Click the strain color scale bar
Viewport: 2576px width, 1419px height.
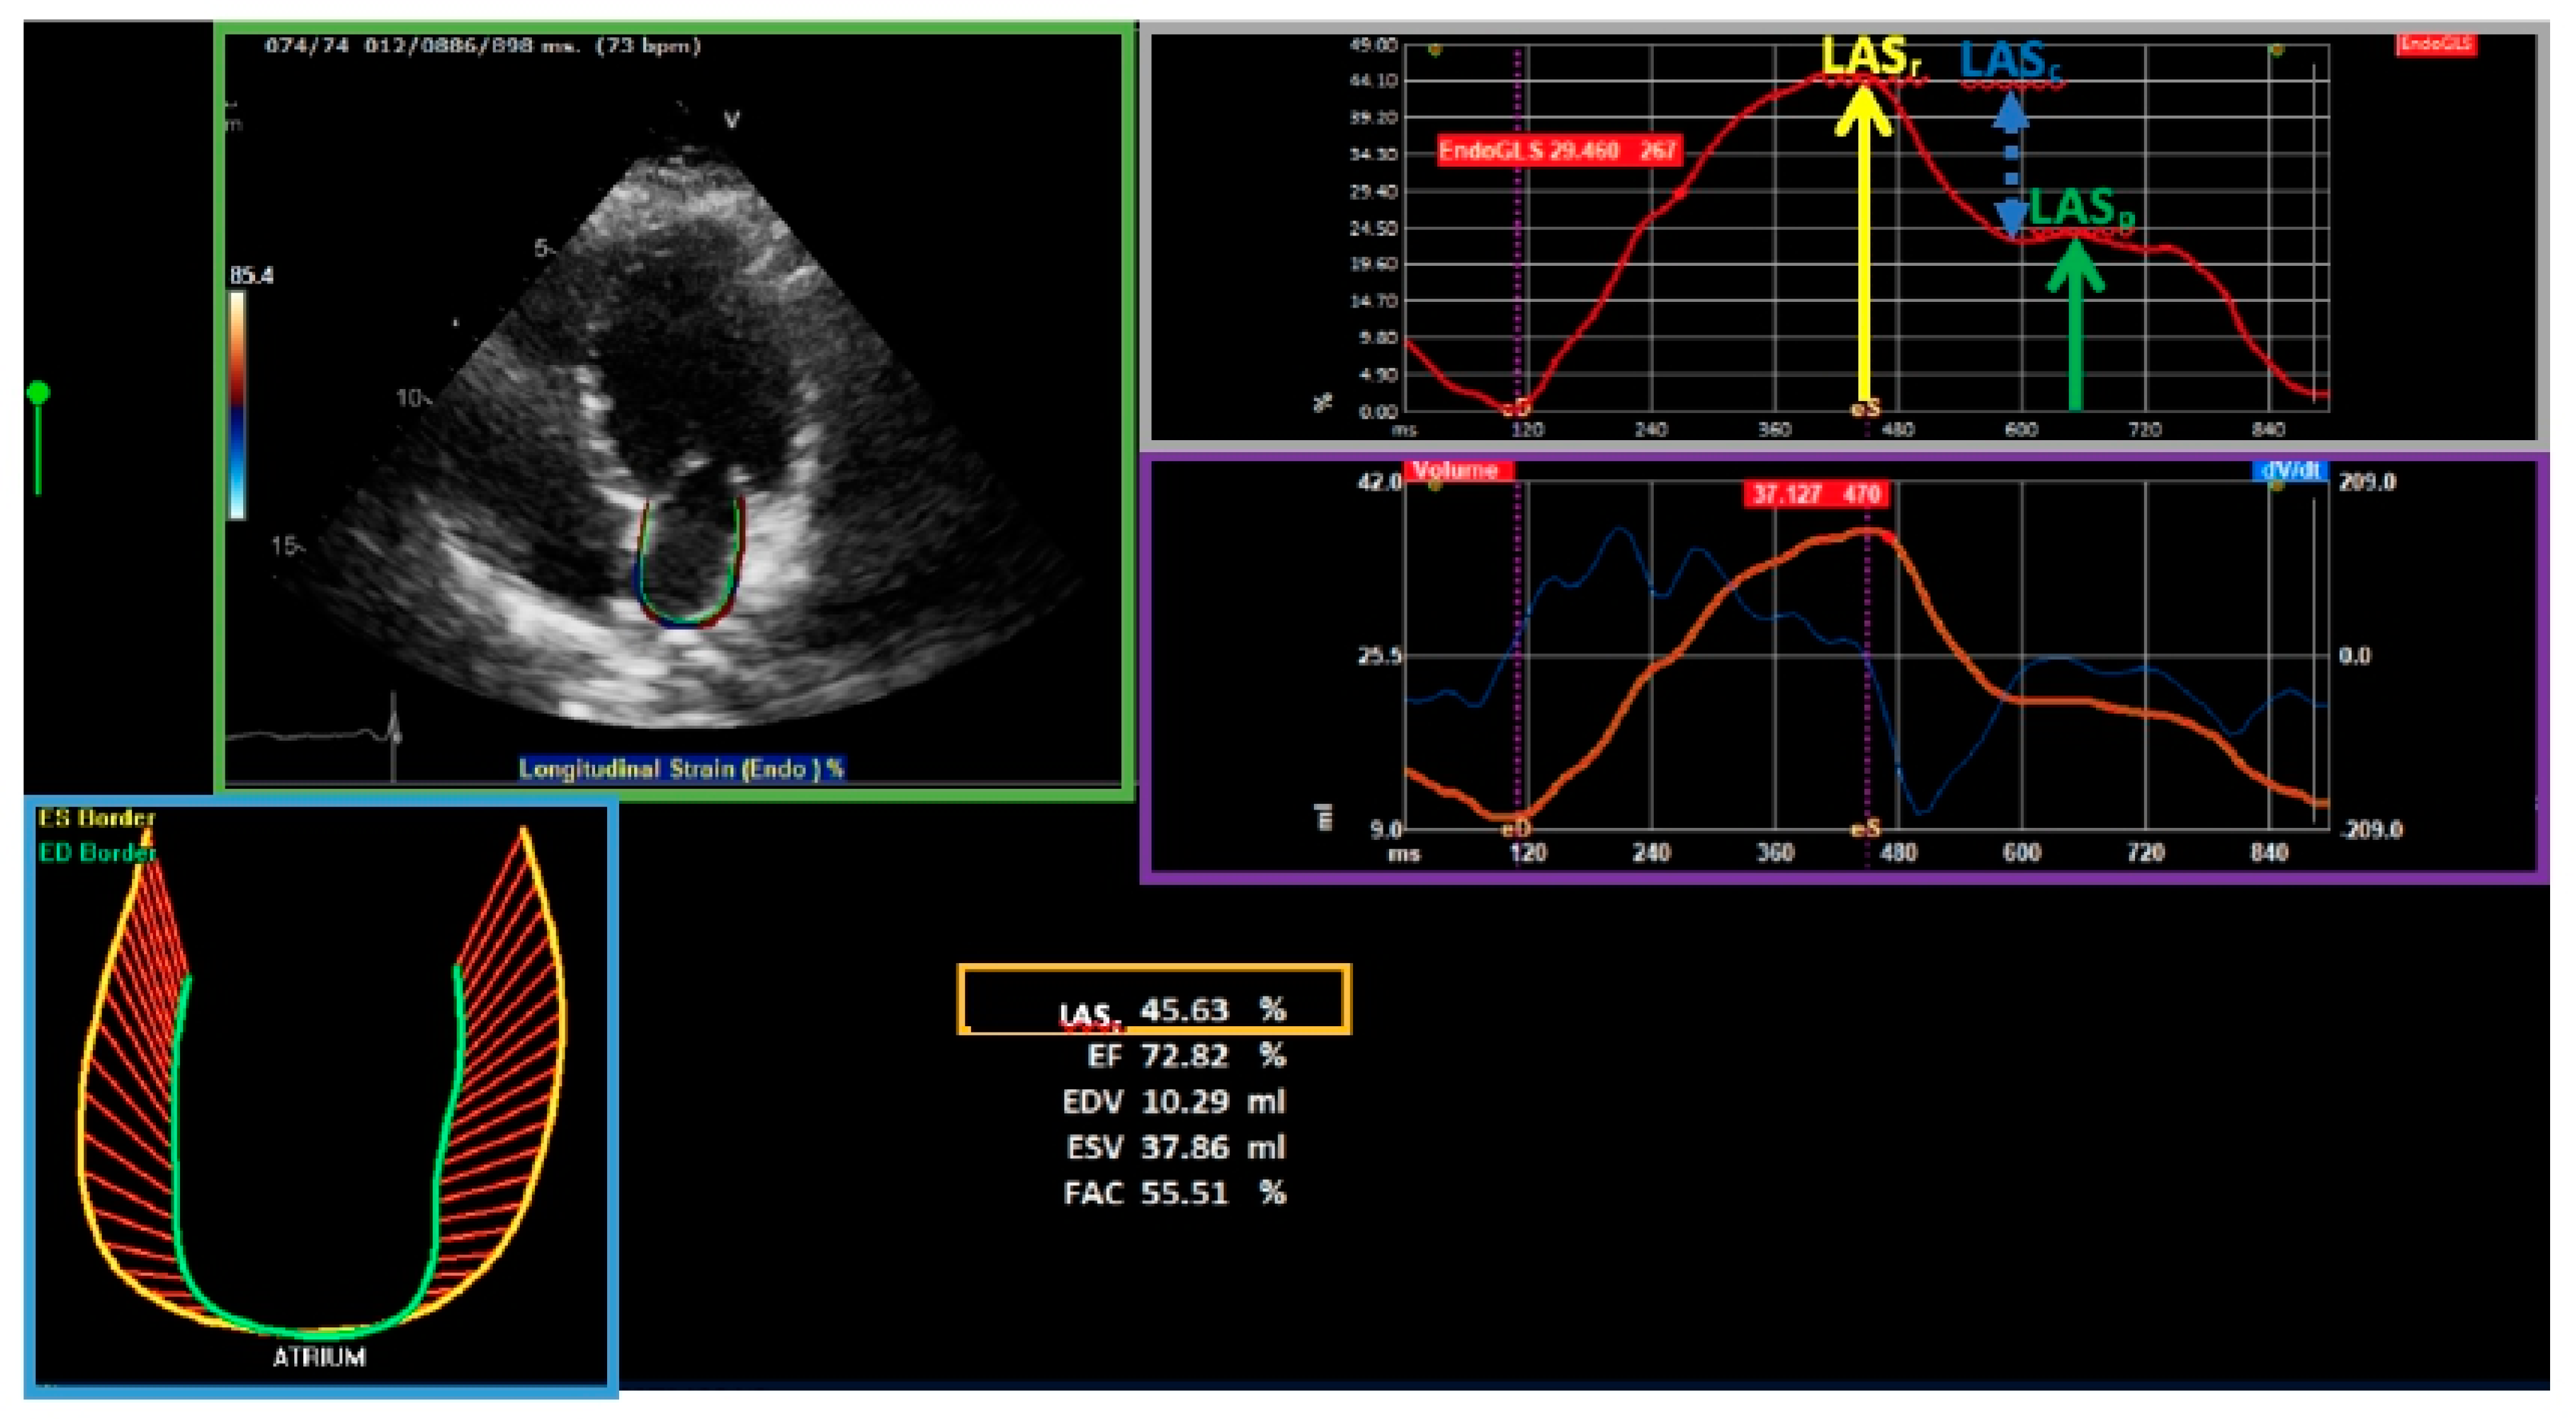coord(237,404)
